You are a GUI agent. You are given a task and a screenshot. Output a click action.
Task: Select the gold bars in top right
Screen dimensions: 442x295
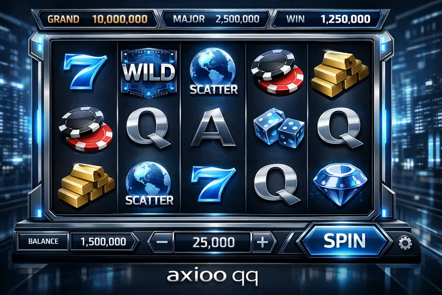coord(340,74)
